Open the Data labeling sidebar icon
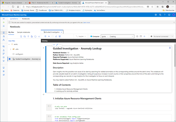 (4, 75)
